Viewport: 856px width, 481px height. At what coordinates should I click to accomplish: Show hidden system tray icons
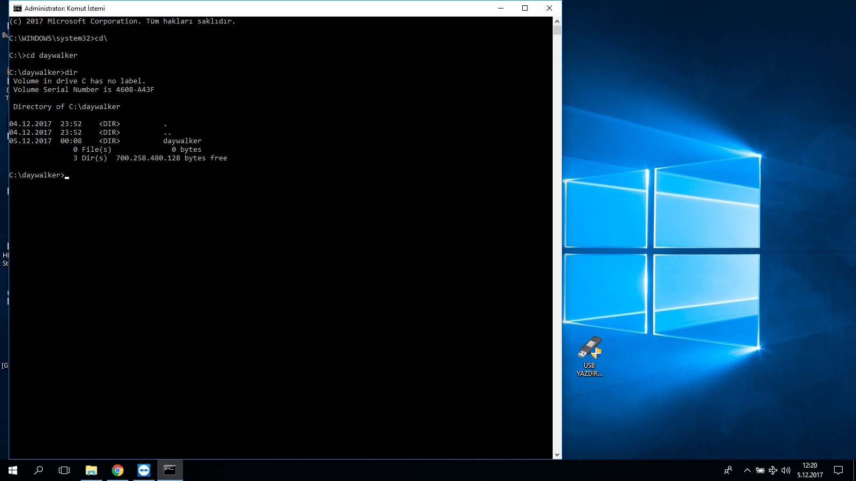(x=747, y=470)
